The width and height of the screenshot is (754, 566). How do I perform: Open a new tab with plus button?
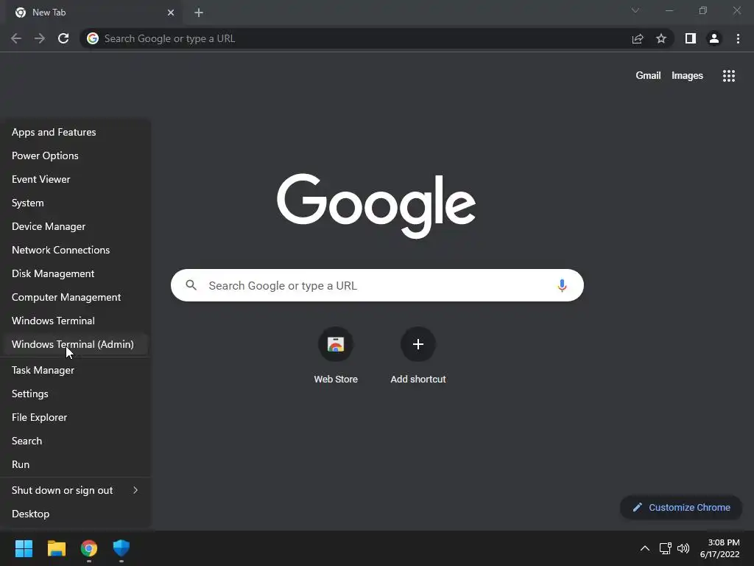199,13
